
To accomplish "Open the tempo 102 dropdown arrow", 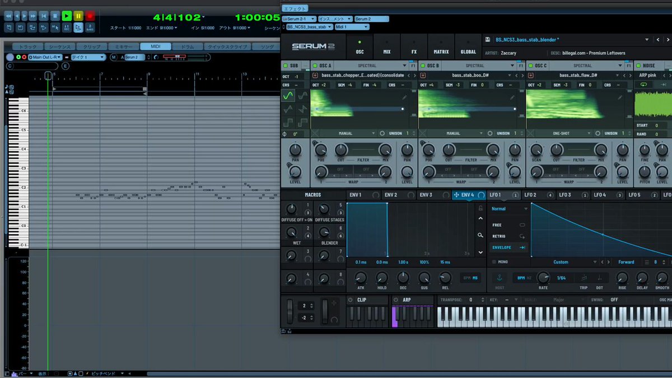I will coord(203,18).
